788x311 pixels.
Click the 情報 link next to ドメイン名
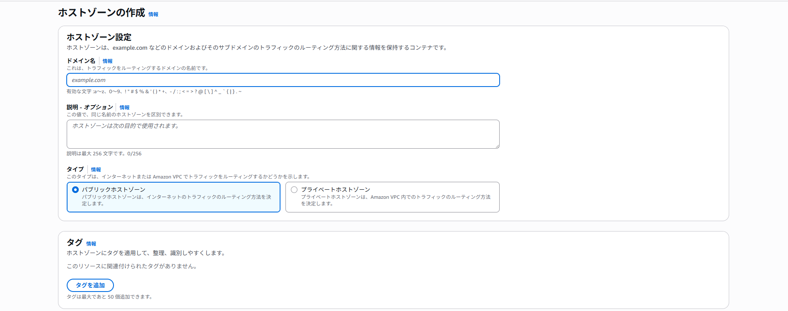tap(107, 61)
